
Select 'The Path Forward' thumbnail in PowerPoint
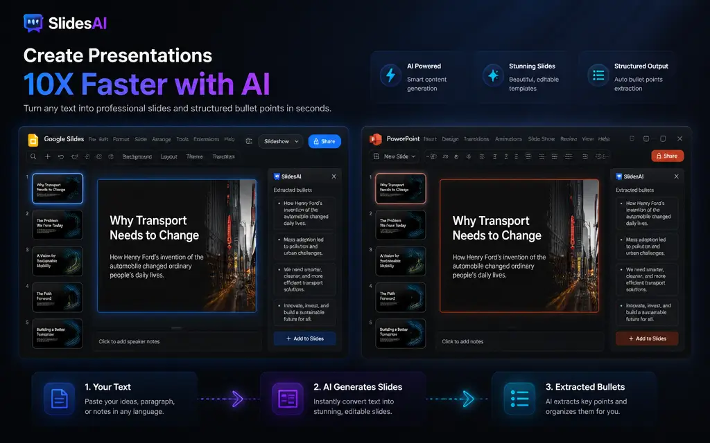[401, 297]
